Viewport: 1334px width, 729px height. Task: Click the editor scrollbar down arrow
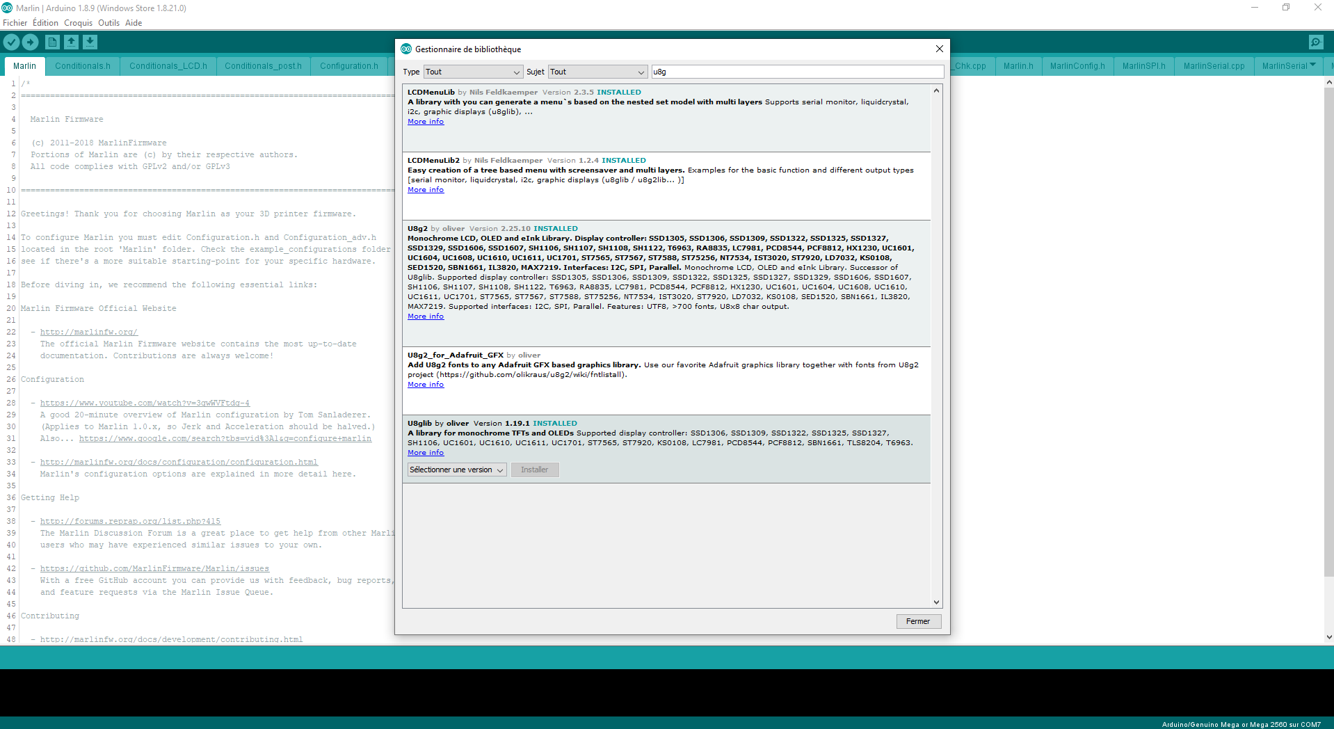click(x=1328, y=636)
